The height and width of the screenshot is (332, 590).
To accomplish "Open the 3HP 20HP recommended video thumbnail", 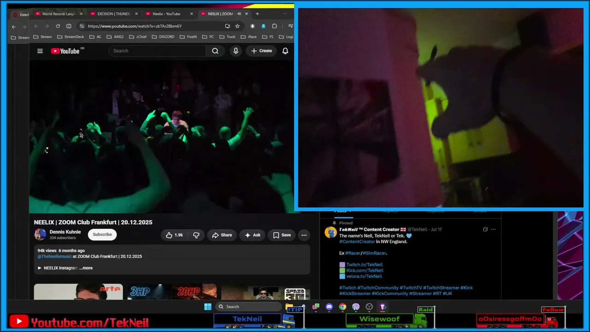I will pyautogui.click(x=172, y=292).
